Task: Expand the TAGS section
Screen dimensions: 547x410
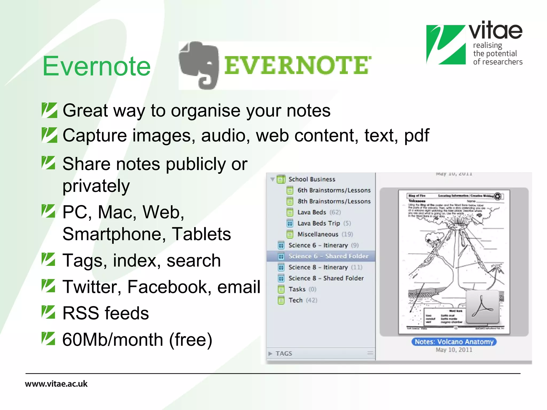Action: point(270,353)
